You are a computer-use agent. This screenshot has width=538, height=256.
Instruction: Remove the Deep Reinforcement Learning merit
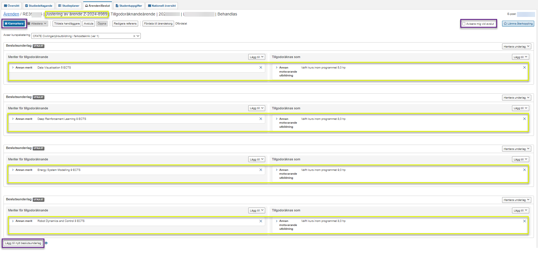[261, 119]
